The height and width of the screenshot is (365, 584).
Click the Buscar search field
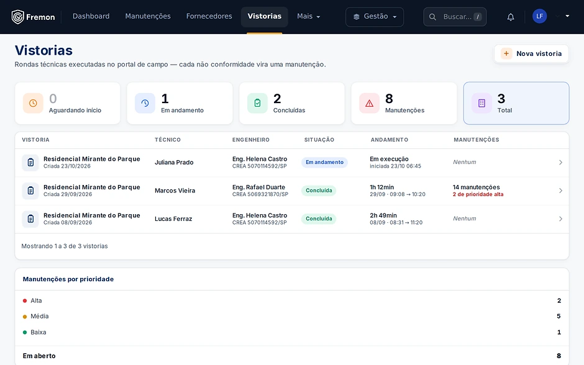[455, 17]
